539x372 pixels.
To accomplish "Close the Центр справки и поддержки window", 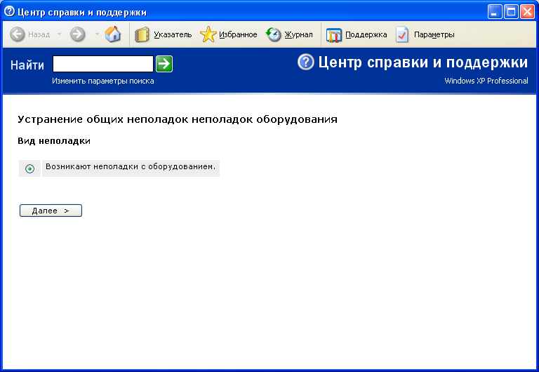I will pos(527,12).
